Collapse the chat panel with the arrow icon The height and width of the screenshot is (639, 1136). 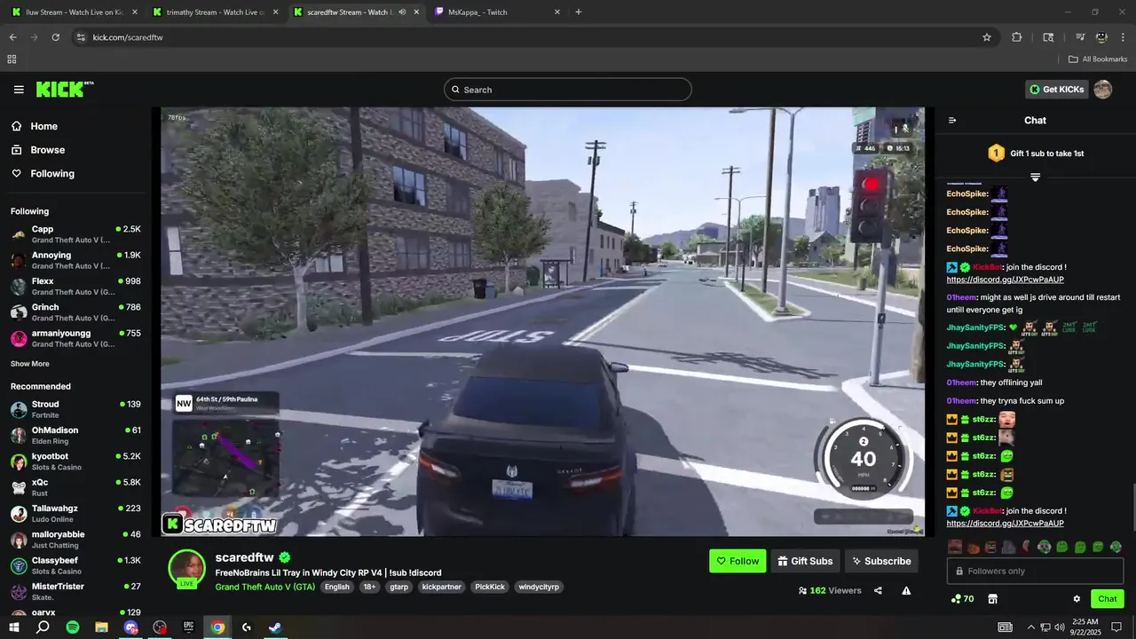952,121
